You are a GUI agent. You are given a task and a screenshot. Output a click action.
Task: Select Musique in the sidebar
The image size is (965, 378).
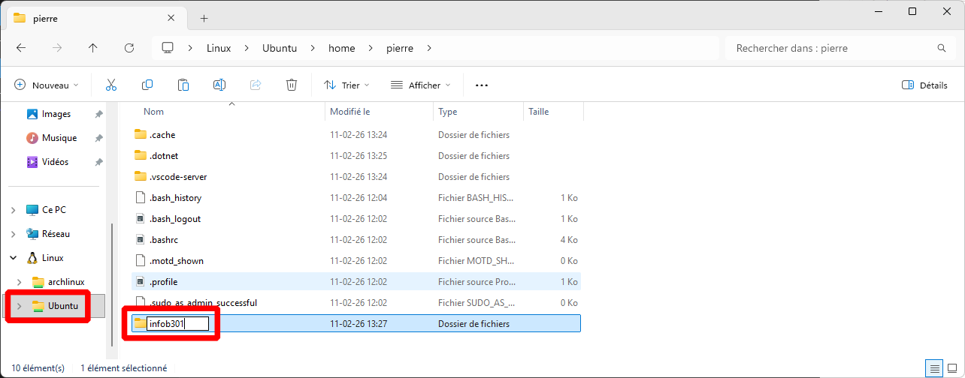click(x=59, y=138)
